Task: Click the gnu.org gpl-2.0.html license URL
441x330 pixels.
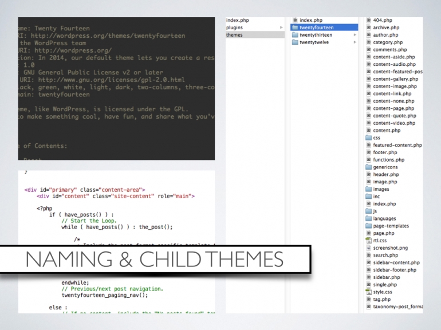Action: click(111, 80)
